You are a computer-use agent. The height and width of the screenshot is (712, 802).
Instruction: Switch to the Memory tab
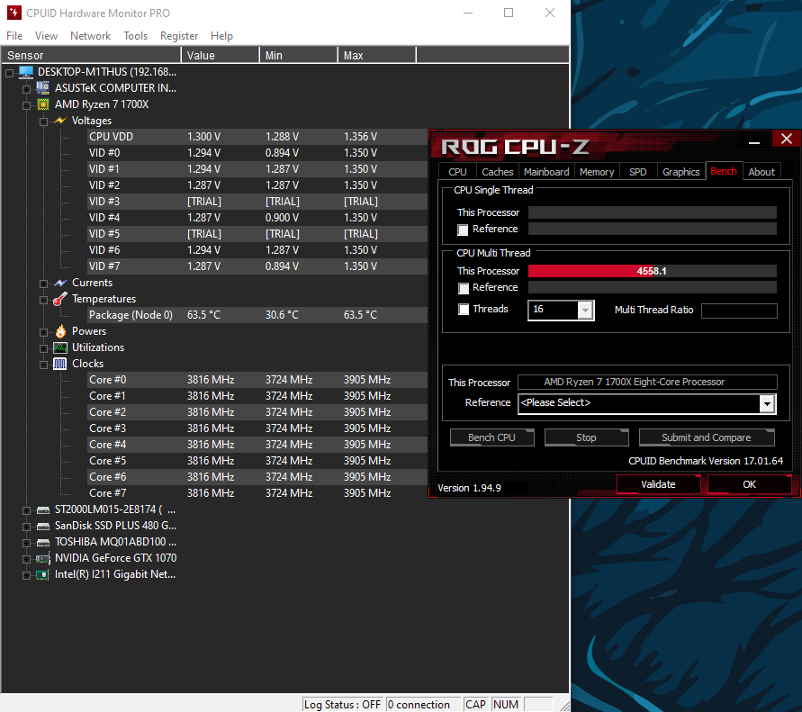597,172
